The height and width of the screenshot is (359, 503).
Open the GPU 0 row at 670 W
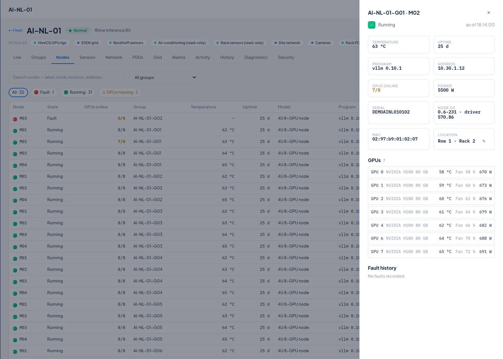[431, 172]
